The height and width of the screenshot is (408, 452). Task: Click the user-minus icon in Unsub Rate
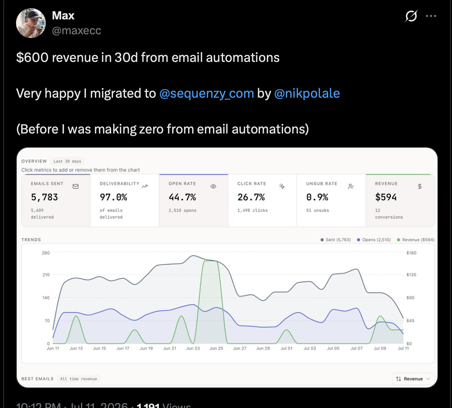pos(351,186)
